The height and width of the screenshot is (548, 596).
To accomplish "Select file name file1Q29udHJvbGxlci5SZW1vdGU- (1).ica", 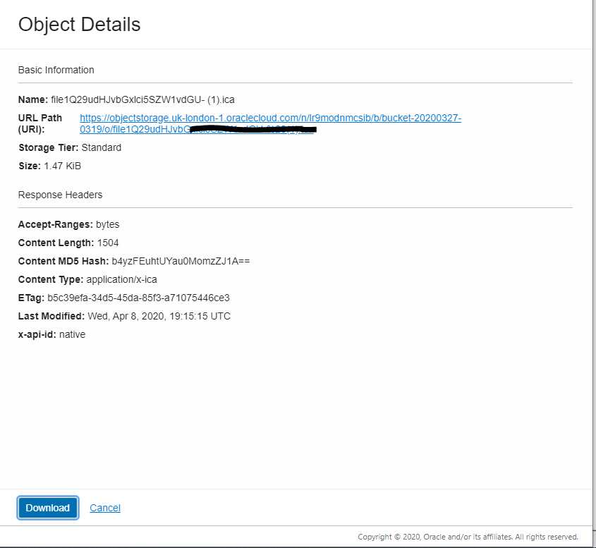I will 142,99.
